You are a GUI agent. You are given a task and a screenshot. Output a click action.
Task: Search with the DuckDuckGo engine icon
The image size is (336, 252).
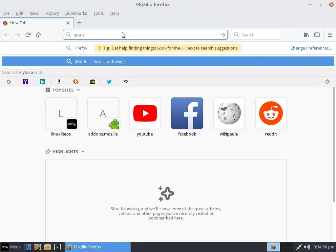(76, 82)
